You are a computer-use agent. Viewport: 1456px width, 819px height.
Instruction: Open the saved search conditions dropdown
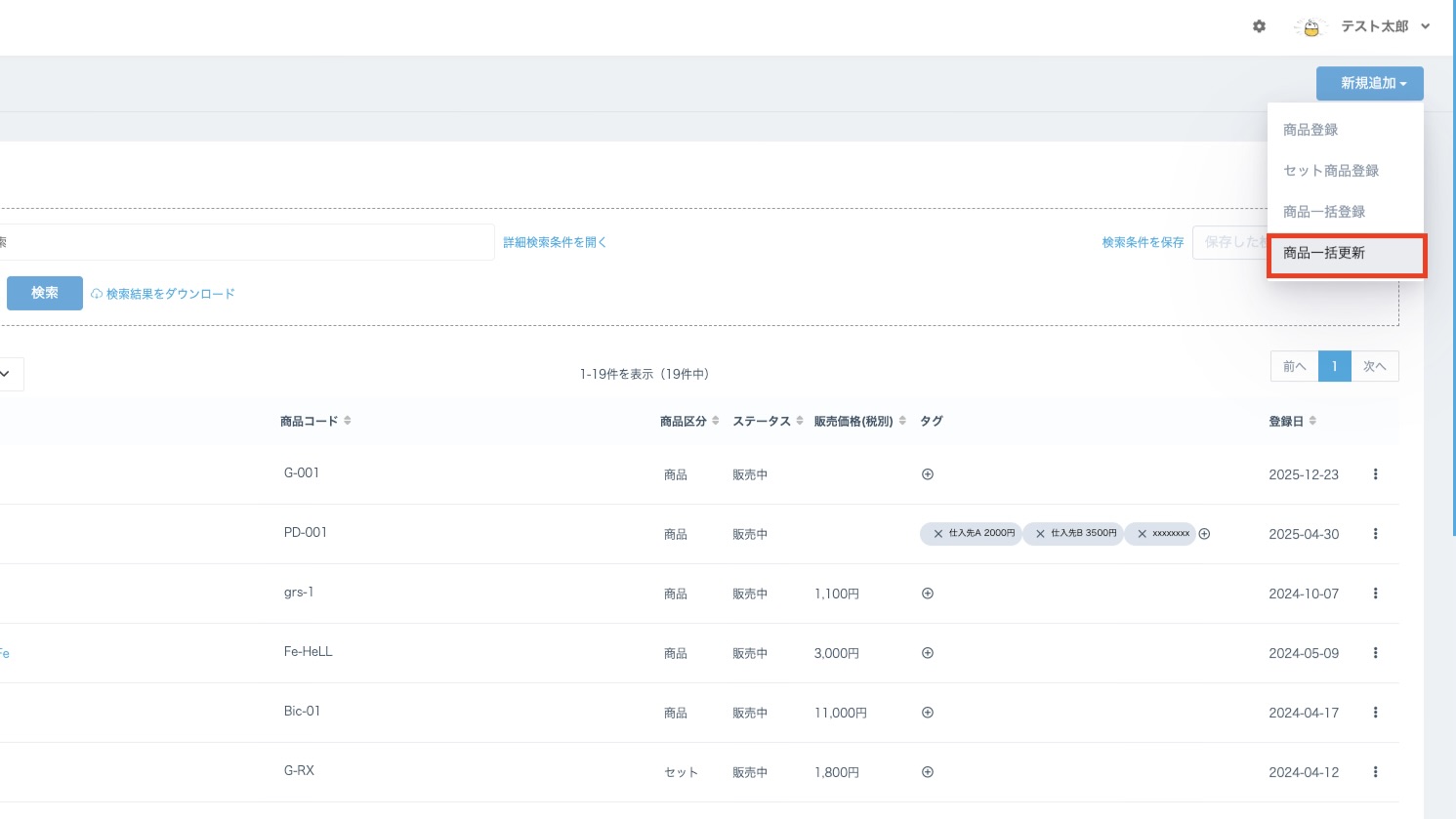(x=1228, y=242)
